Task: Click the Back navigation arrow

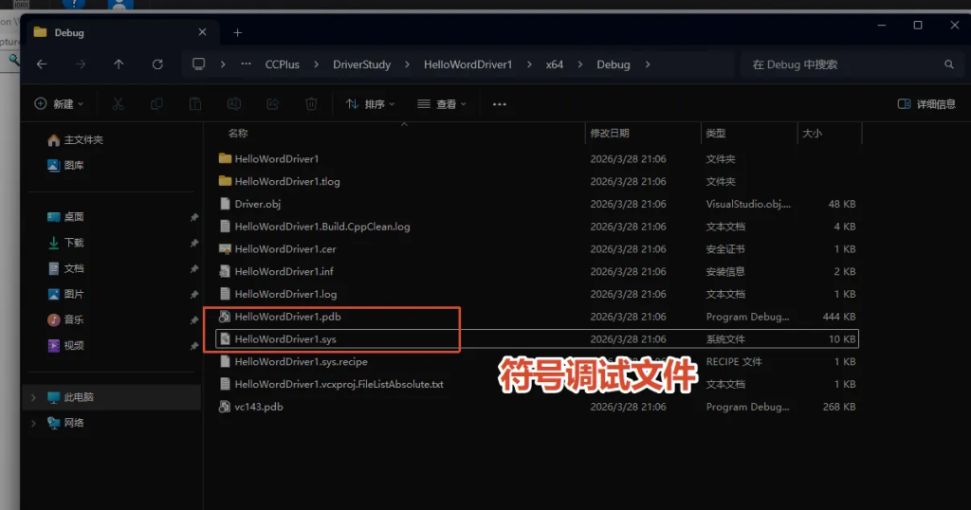Action: [x=42, y=64]
